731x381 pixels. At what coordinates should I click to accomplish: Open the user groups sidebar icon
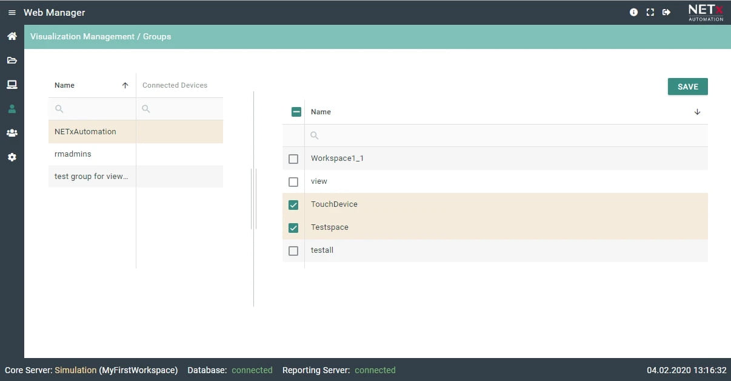tap(12, 133)
